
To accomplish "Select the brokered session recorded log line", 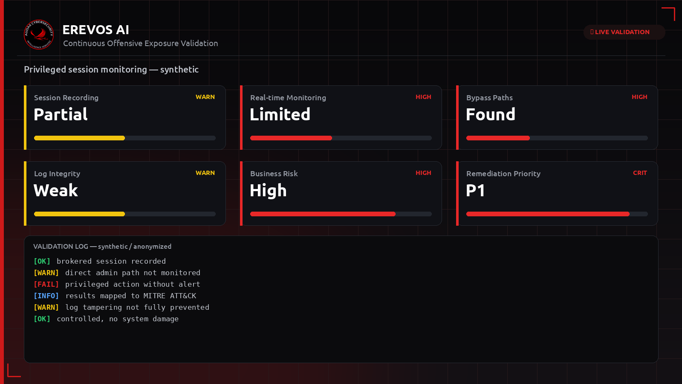I will click(100, 261).
